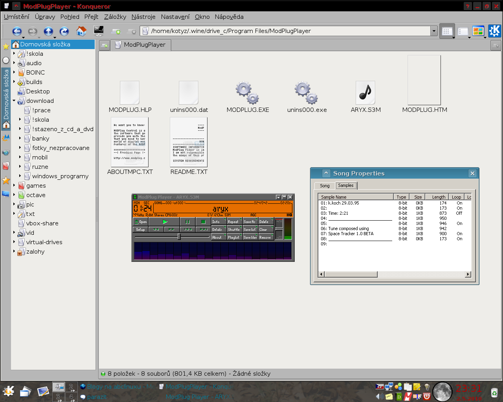Viewport: 503px width, 402px height.
Task: Collapse the download folder in sidebar
Action: click(x=14, y=100)
